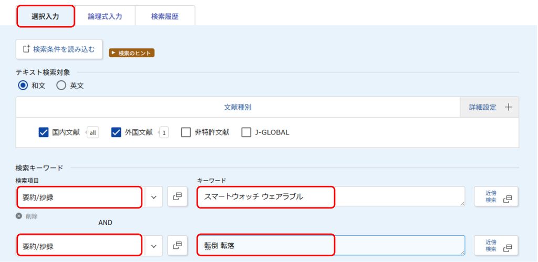Expand the second 要約/抄録 dropdown arrow

coord(154,246)
